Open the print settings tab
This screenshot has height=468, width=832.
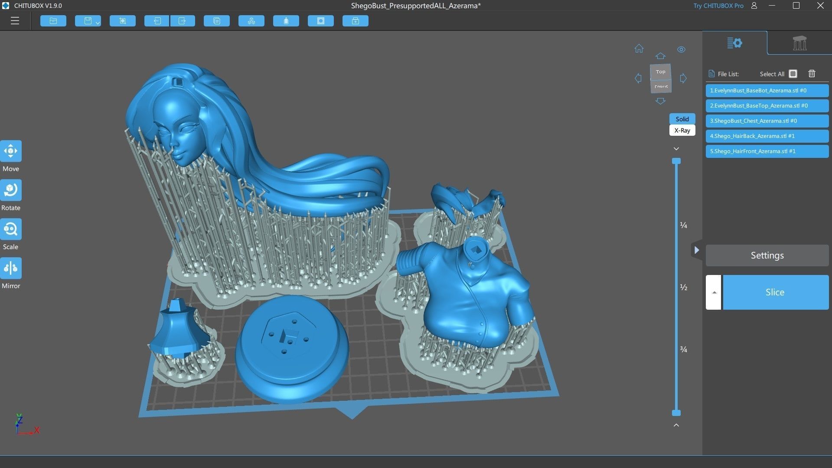734,43
